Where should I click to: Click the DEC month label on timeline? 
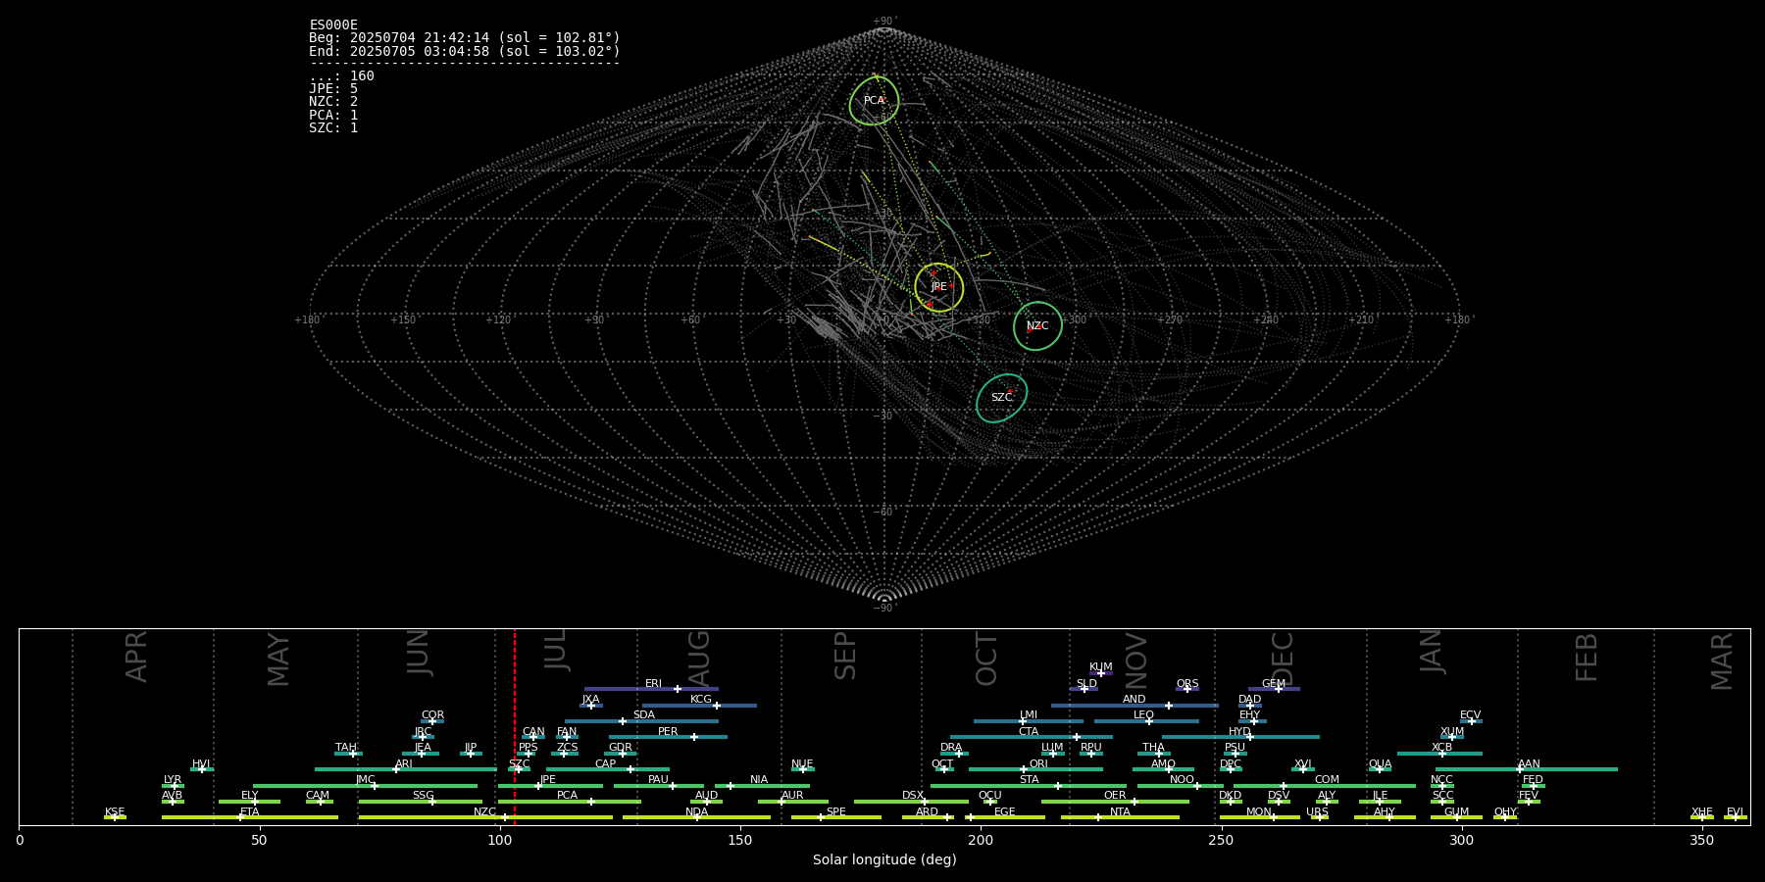pyautogui.click(x=1283, y=659)
